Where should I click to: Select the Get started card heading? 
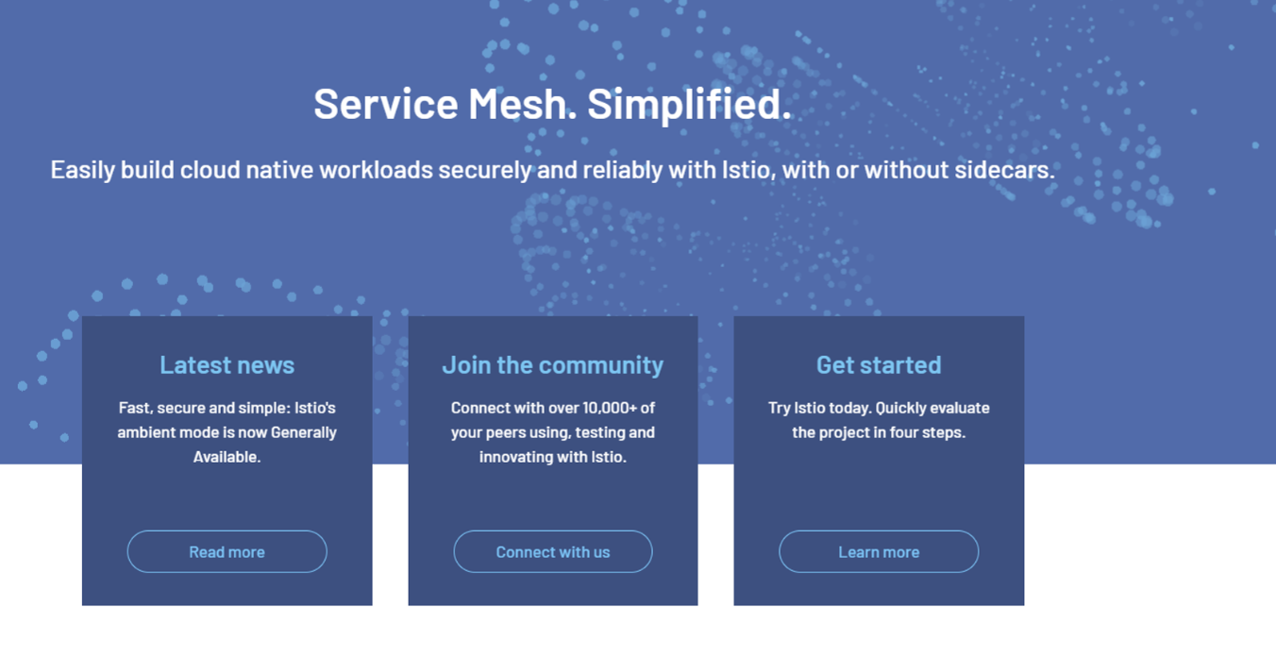coord(879,364)
